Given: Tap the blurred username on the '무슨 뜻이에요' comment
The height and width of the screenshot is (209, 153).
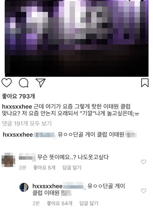Looking at the screenshot, I should (27, 157).
